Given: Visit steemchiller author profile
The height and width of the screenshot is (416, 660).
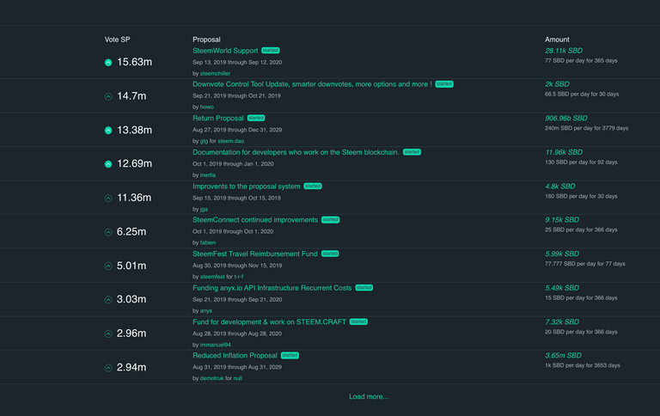Looking at the screenshot, I should (x=215, y=73).
